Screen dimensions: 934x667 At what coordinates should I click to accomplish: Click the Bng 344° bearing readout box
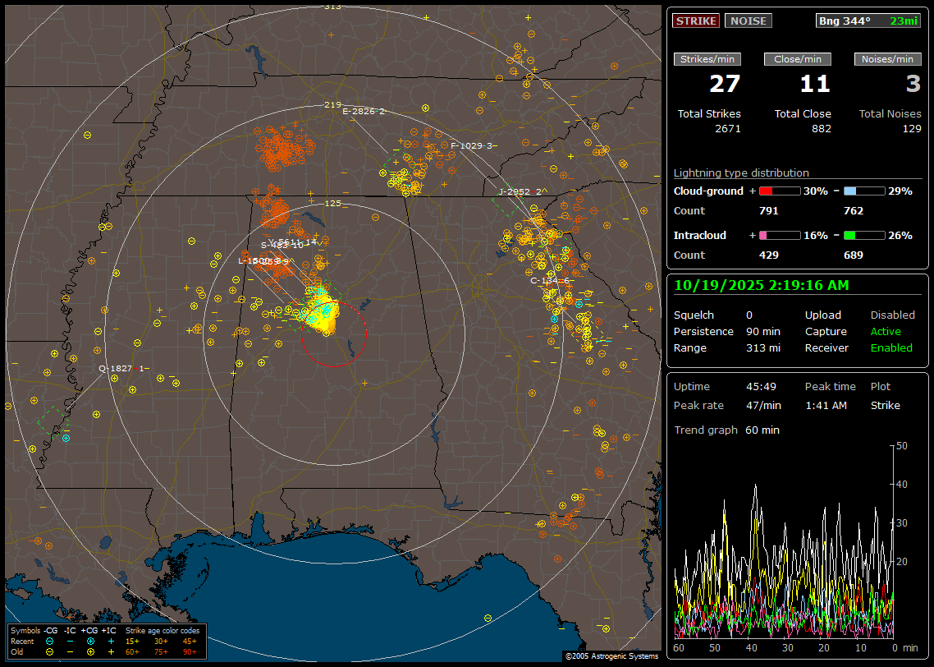pos(868,21)
